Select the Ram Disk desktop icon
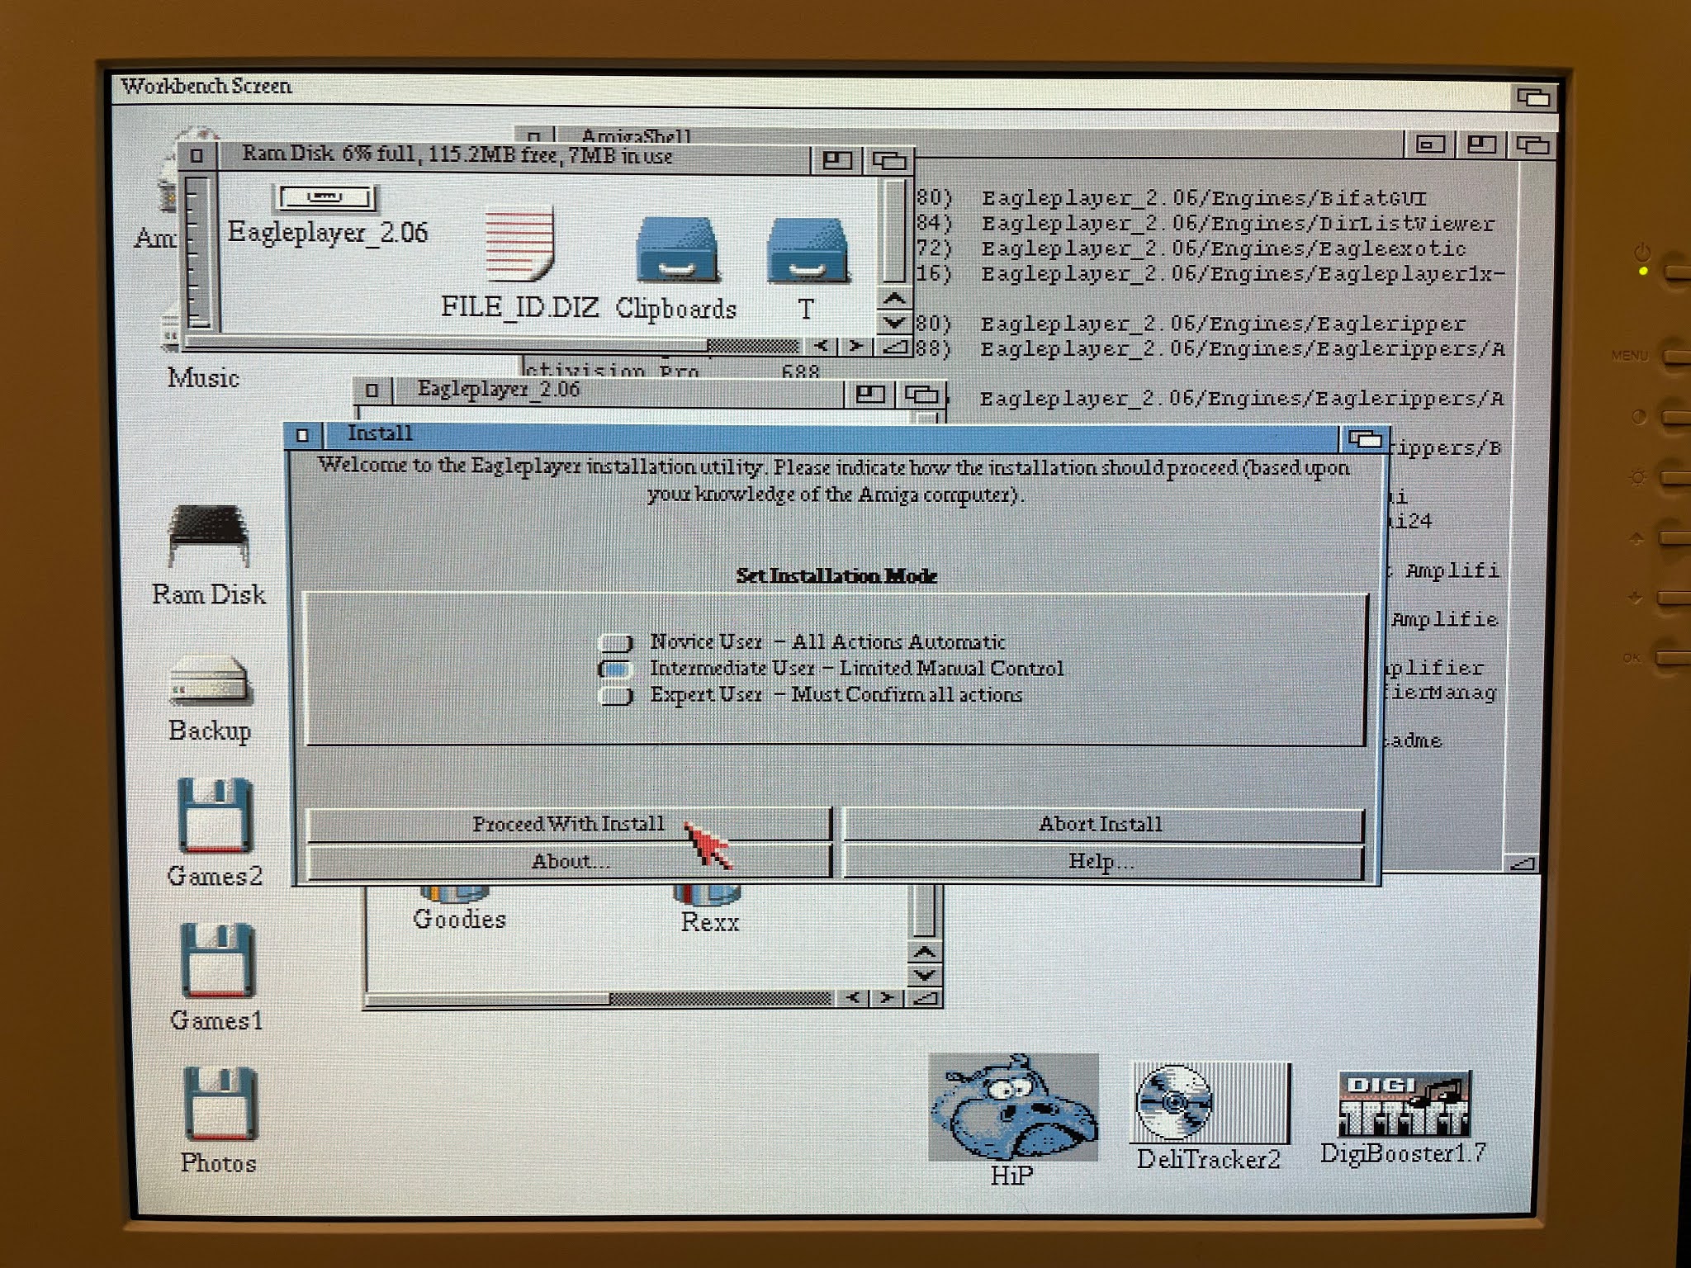The image size is (1691, 1268). 209,555
